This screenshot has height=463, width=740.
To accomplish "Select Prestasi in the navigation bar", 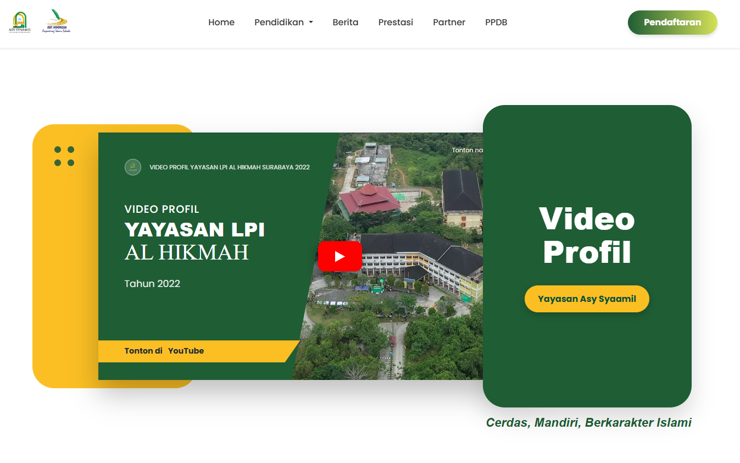I will (x=396, y=23).
